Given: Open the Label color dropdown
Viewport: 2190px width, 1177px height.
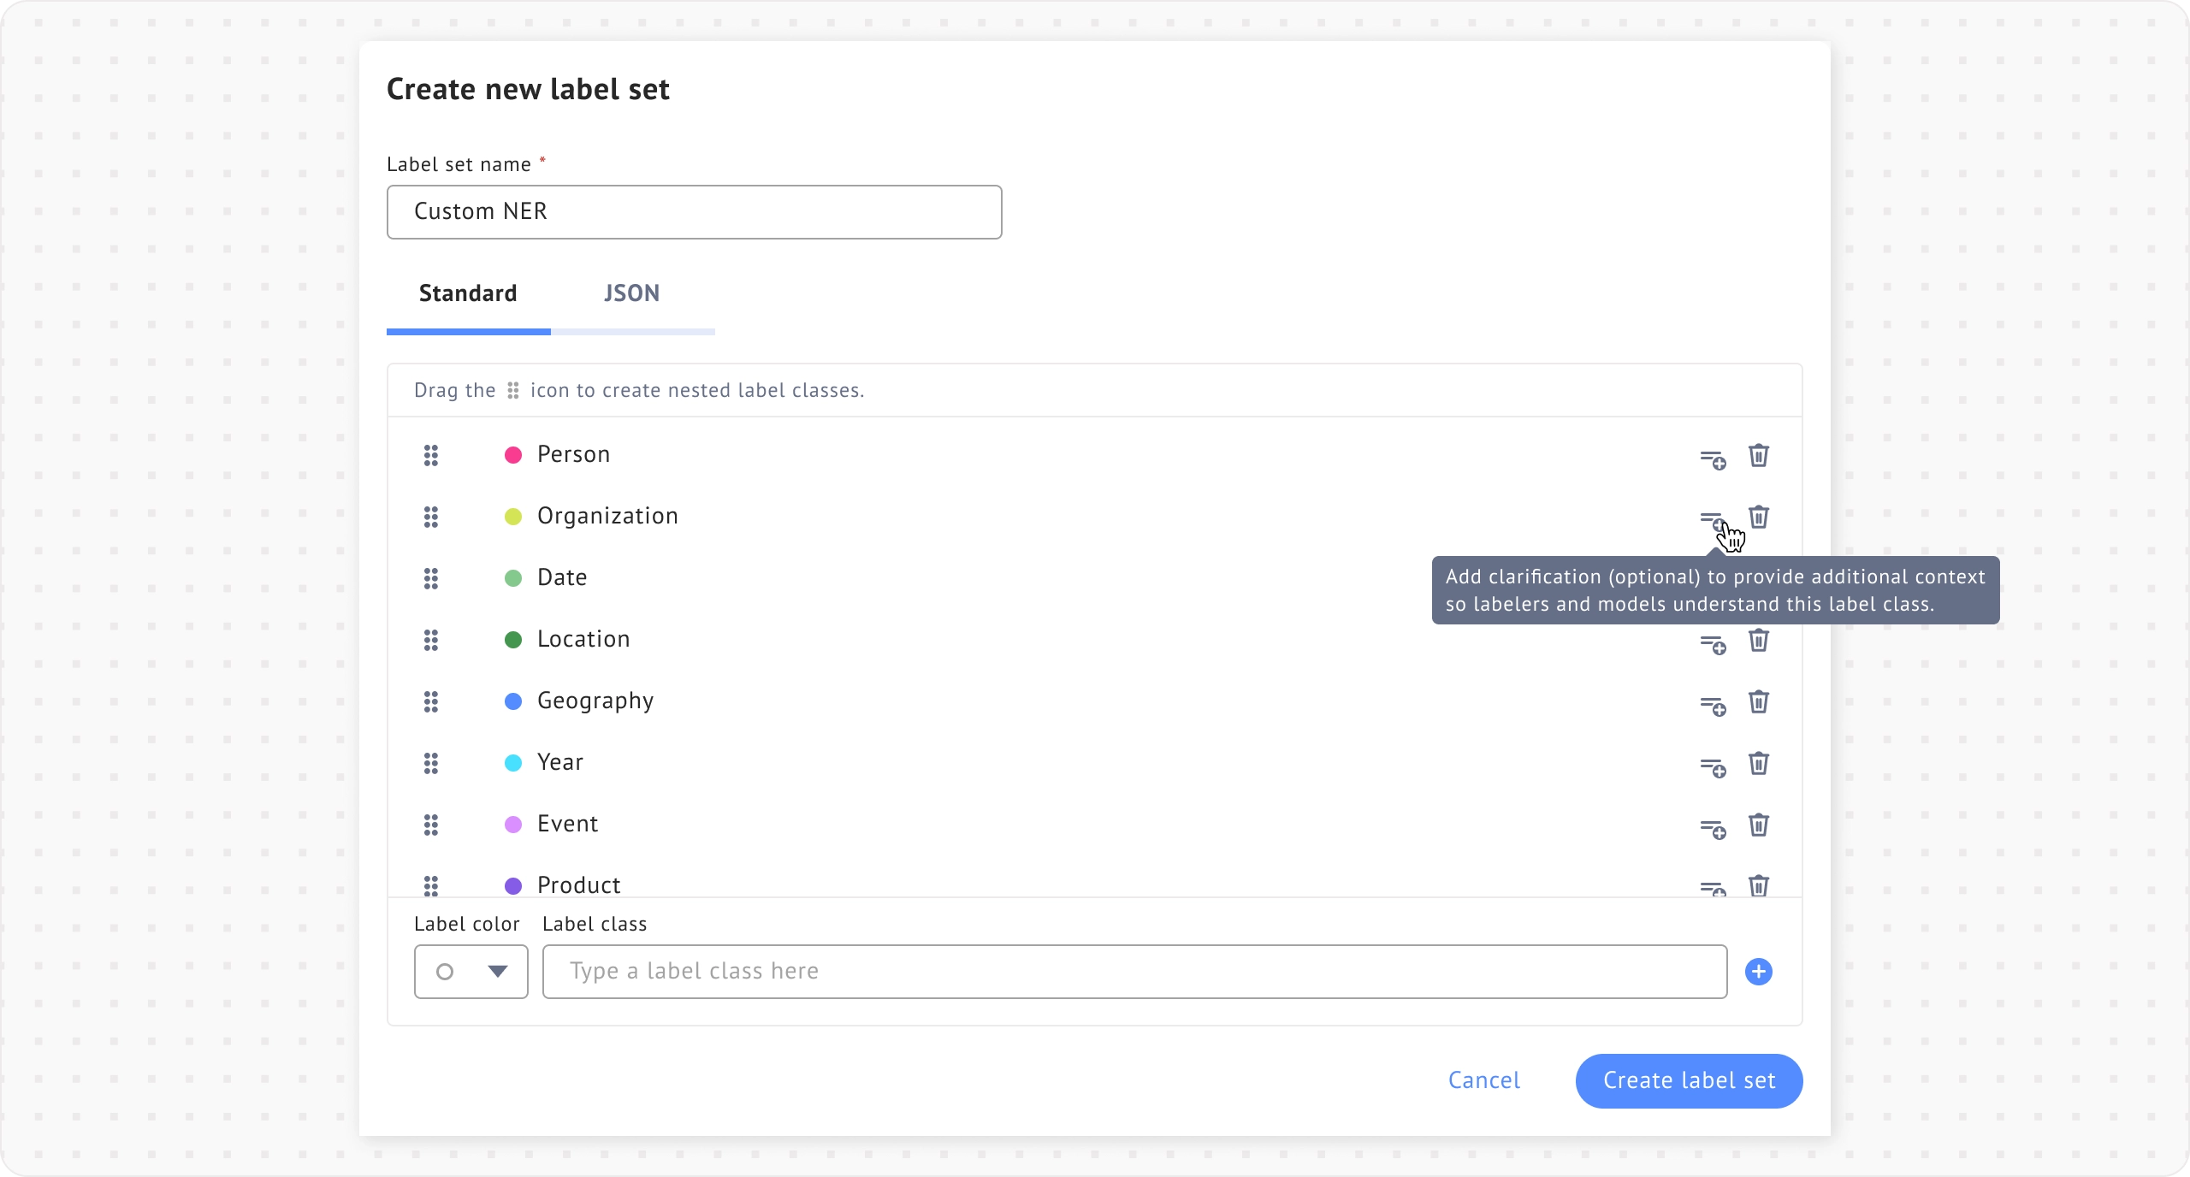Looking at the screenshot, I should tap(471, 972).
